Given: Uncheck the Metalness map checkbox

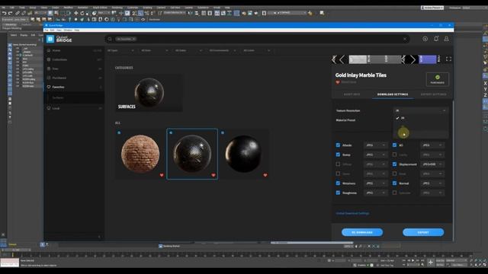Looking at the screenshot, I should [x=338, y=183].
